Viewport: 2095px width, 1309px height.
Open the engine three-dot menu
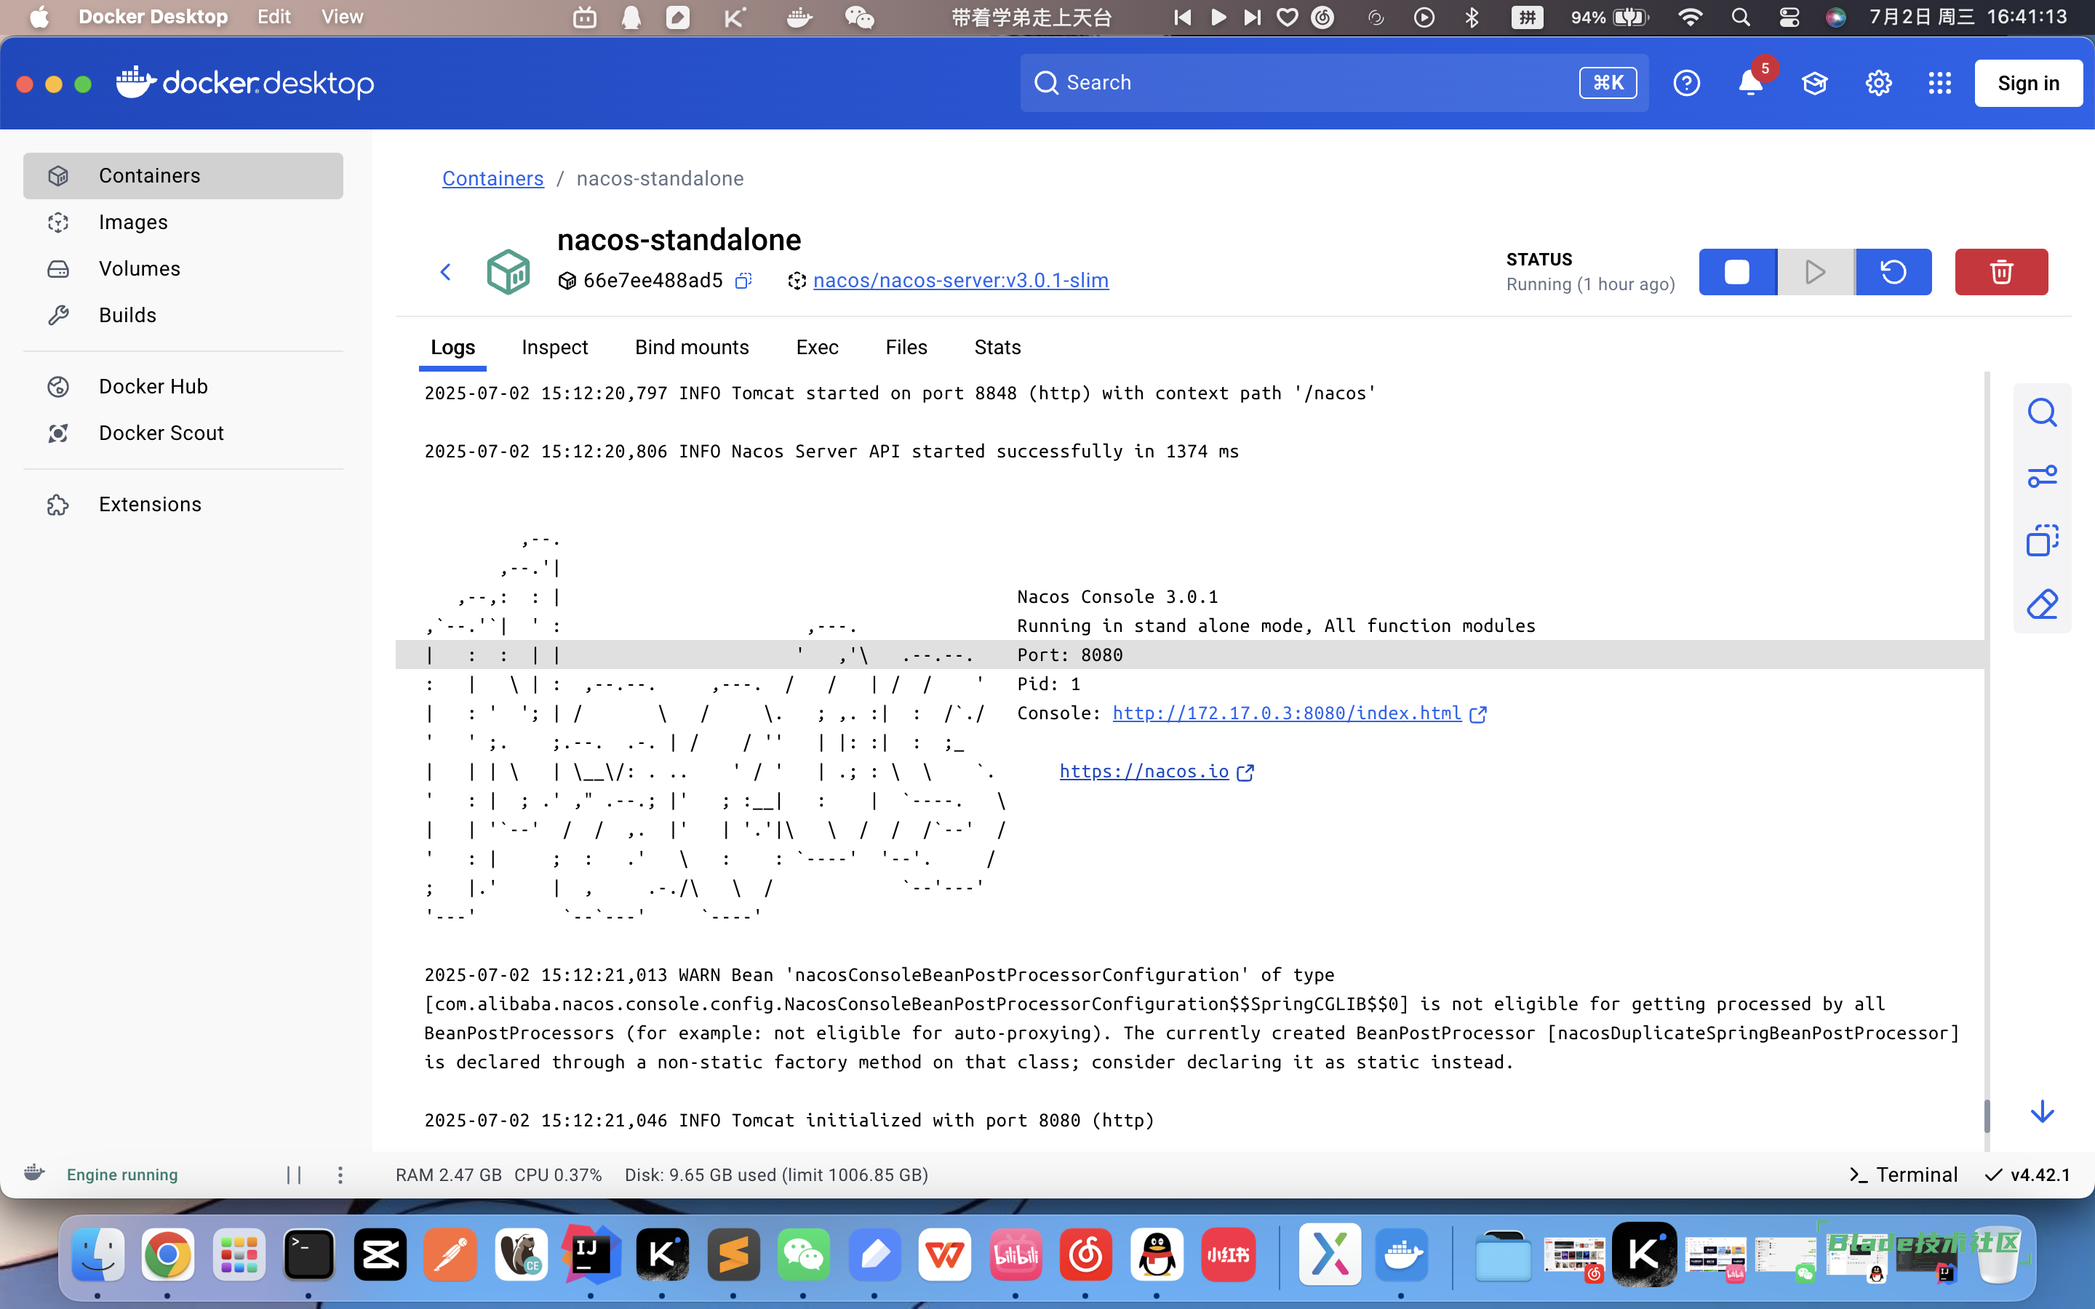340,1174
